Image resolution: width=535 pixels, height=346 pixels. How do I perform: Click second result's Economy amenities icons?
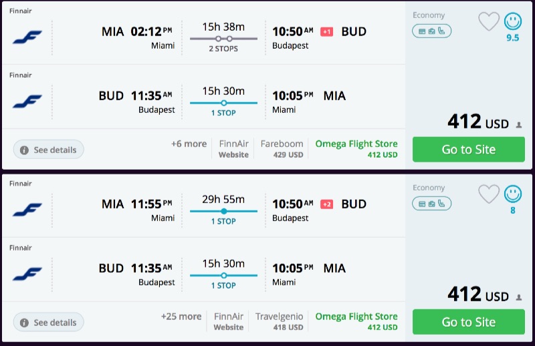point(431,203)
